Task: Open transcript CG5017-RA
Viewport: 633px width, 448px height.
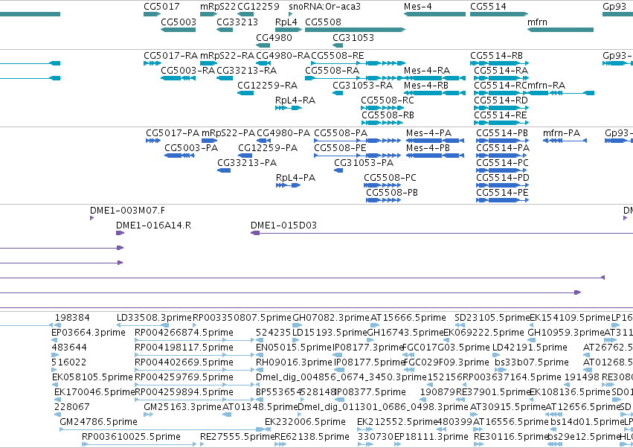Action: click(x=152, y=63)
